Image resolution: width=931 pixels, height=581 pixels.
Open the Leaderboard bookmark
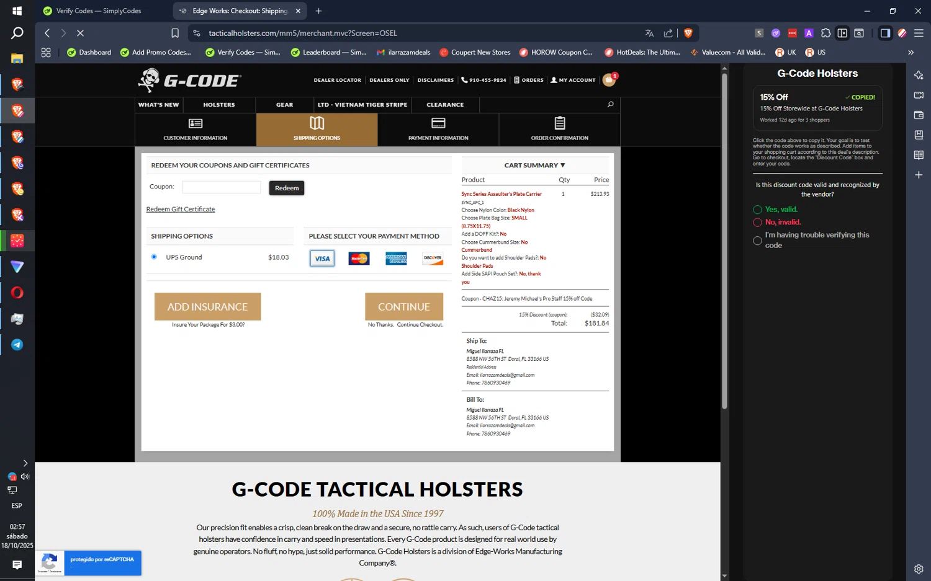coord(328,53)
